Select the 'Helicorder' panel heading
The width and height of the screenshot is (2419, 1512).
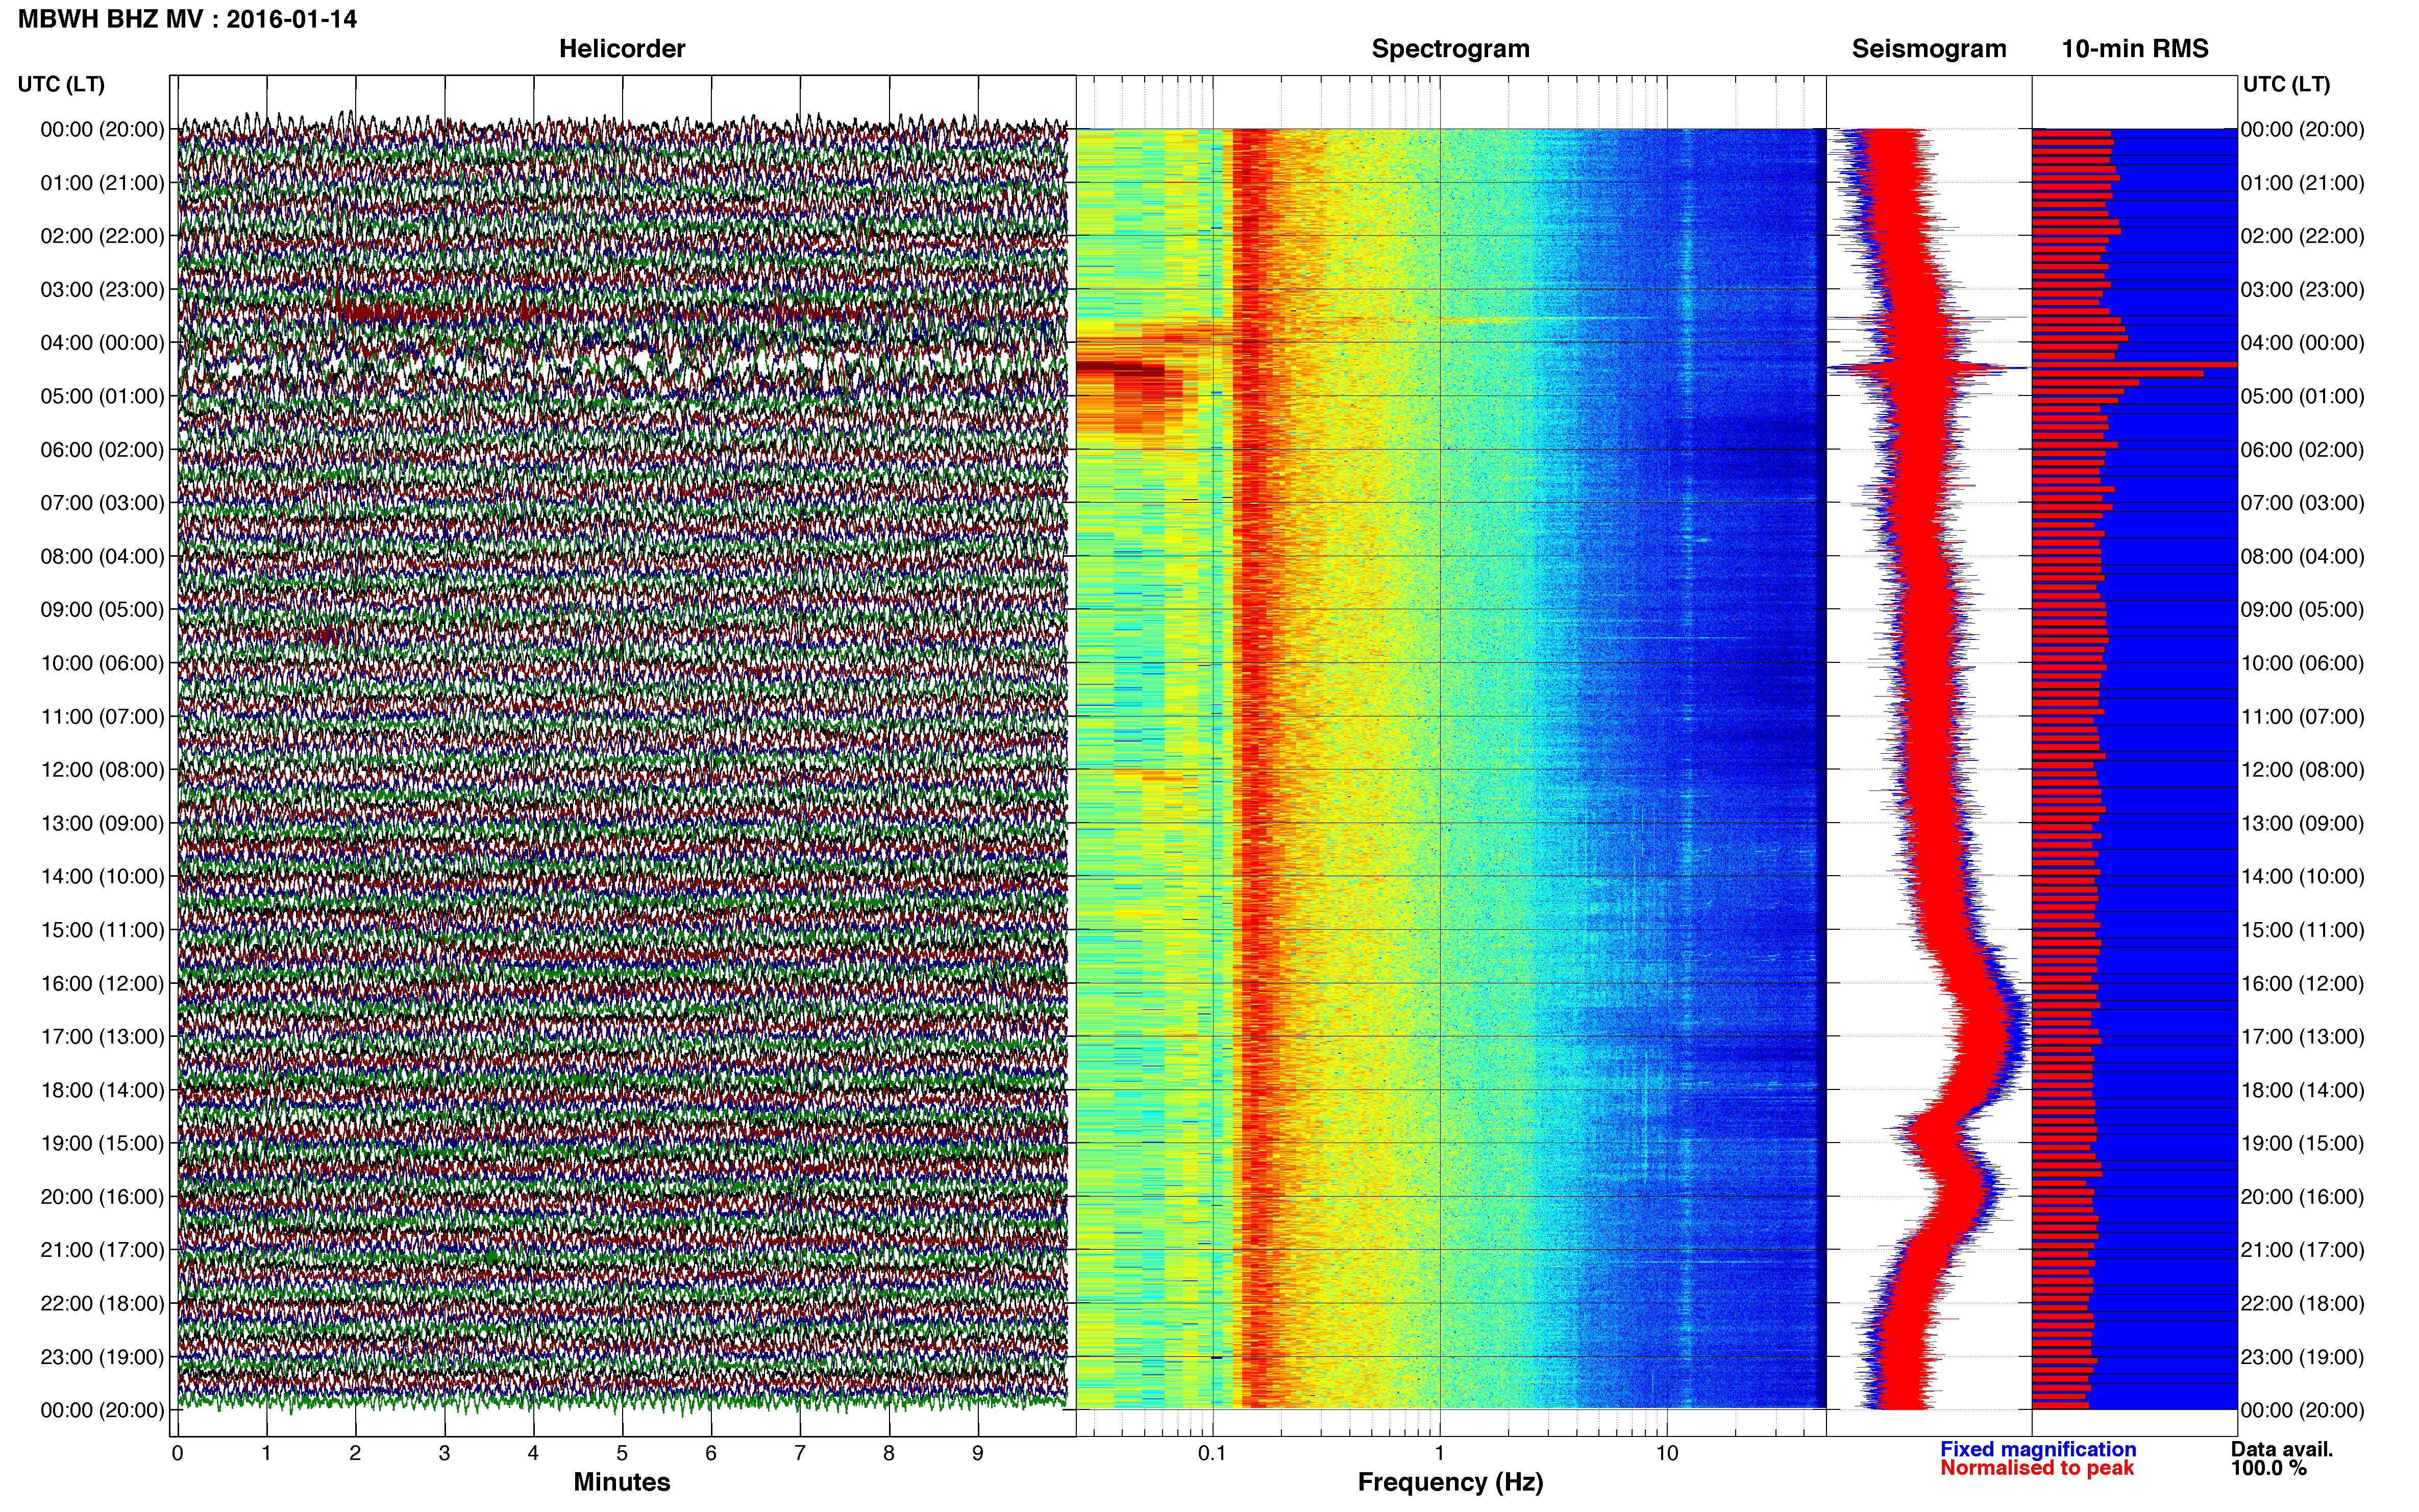622,49
